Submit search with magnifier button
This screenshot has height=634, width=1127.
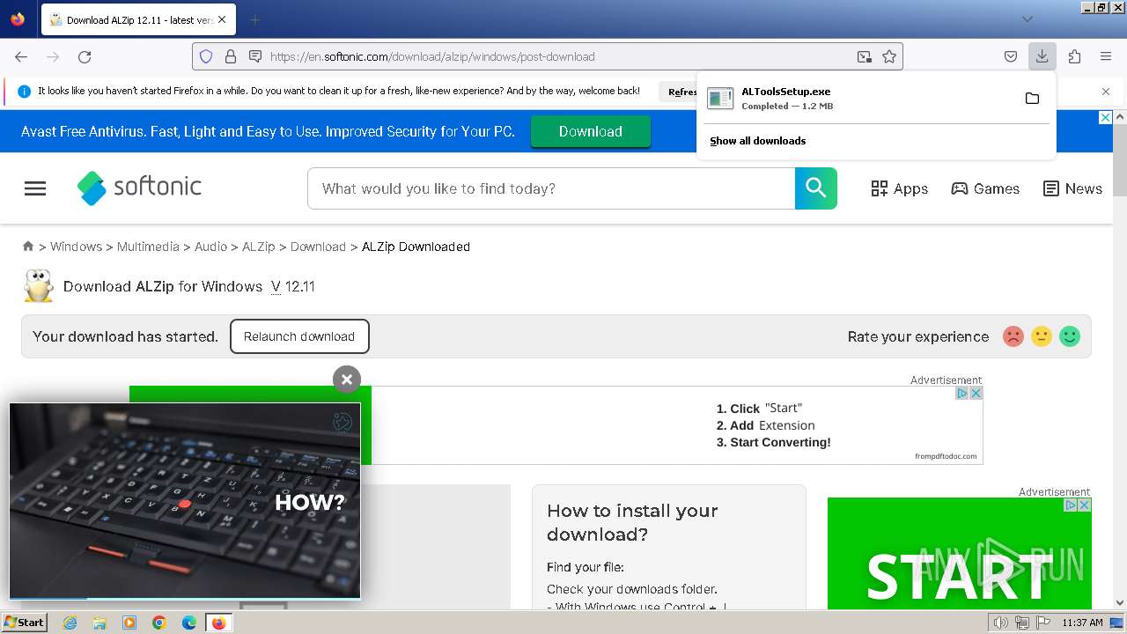(816, 188)
